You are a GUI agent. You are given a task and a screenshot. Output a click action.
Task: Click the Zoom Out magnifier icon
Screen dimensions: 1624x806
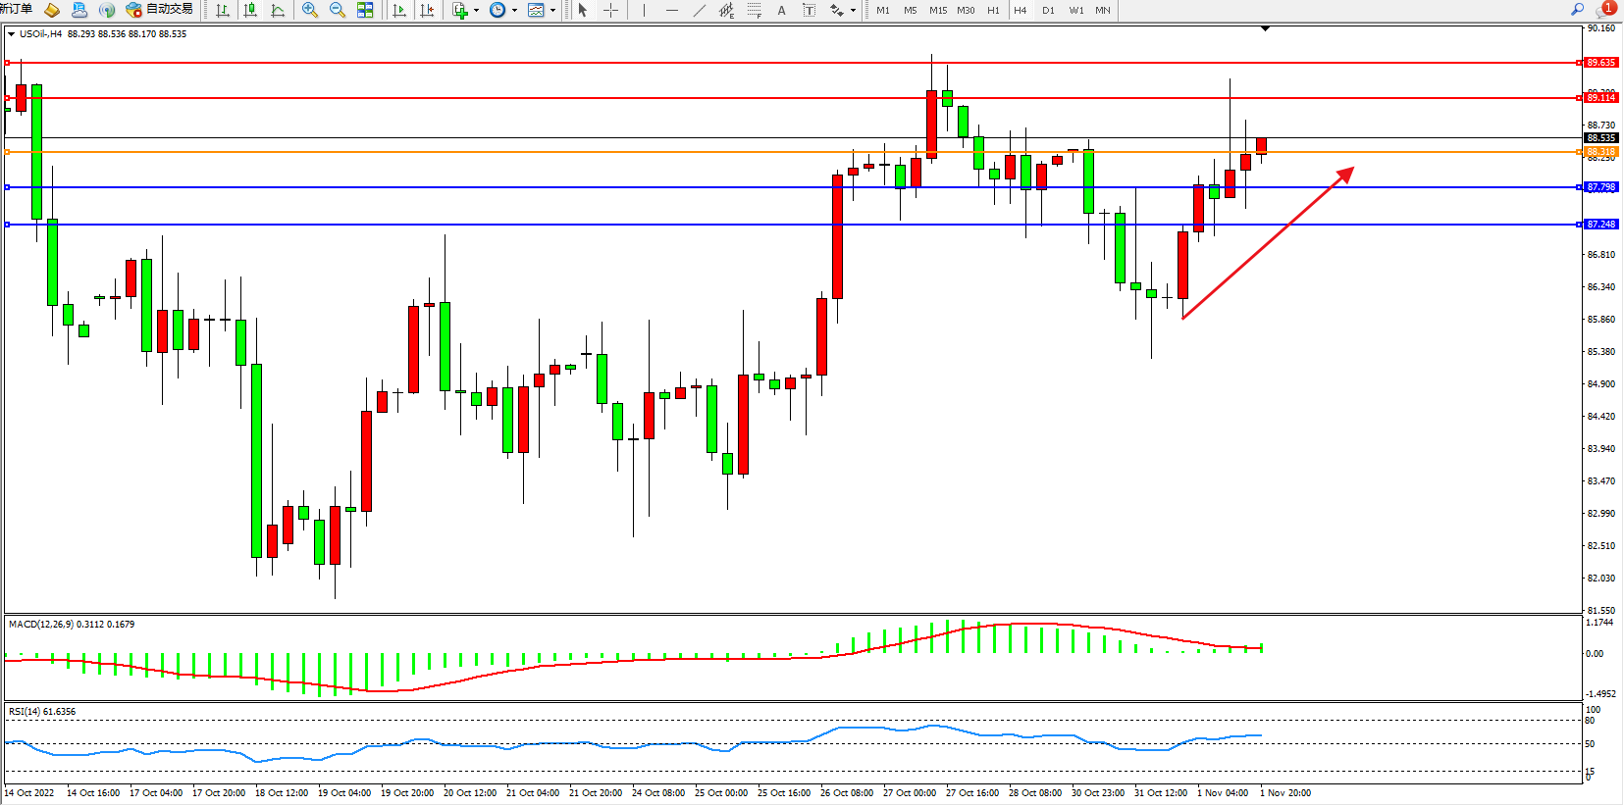click(x=338, y=10)
